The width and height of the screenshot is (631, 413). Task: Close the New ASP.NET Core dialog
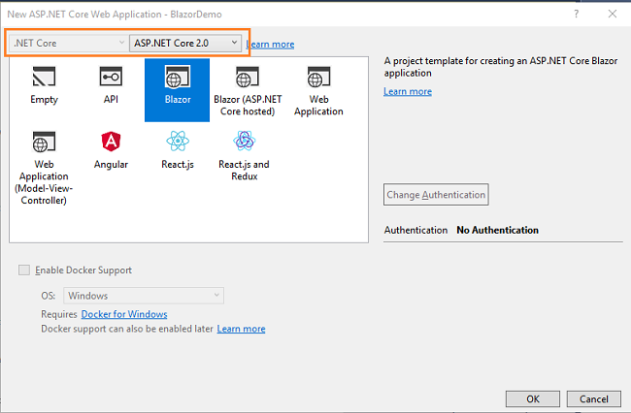point(613,15)
